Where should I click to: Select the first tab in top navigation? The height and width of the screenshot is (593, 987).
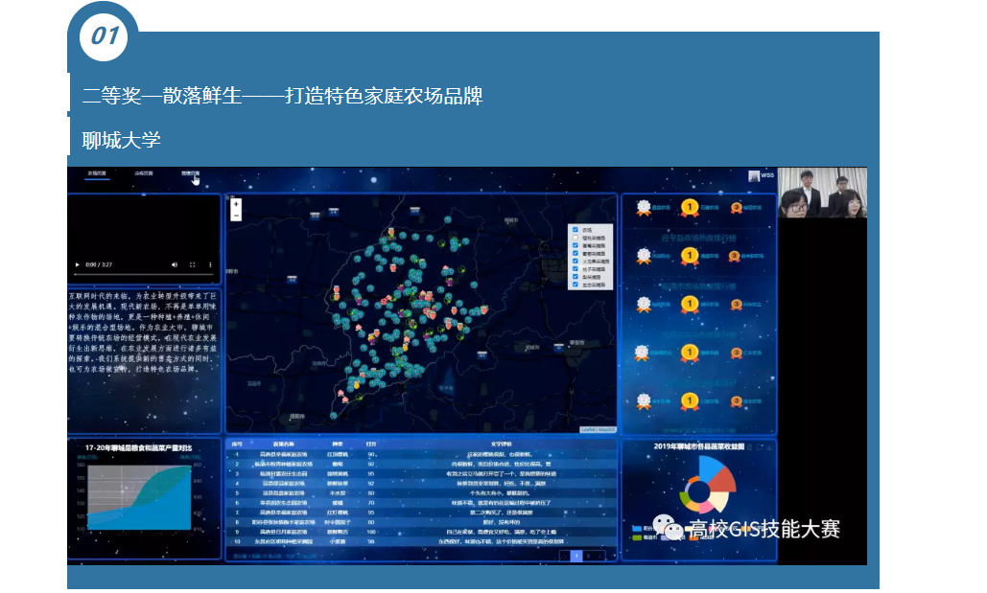click(x=97, y=174)
